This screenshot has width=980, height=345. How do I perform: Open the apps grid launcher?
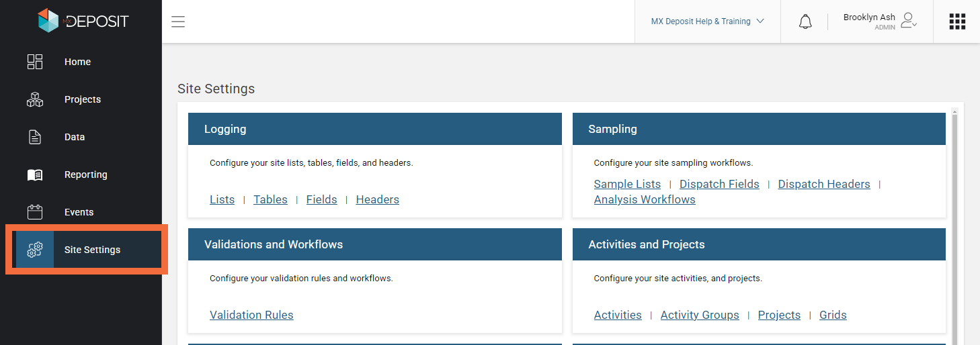[x=957, y=21]
